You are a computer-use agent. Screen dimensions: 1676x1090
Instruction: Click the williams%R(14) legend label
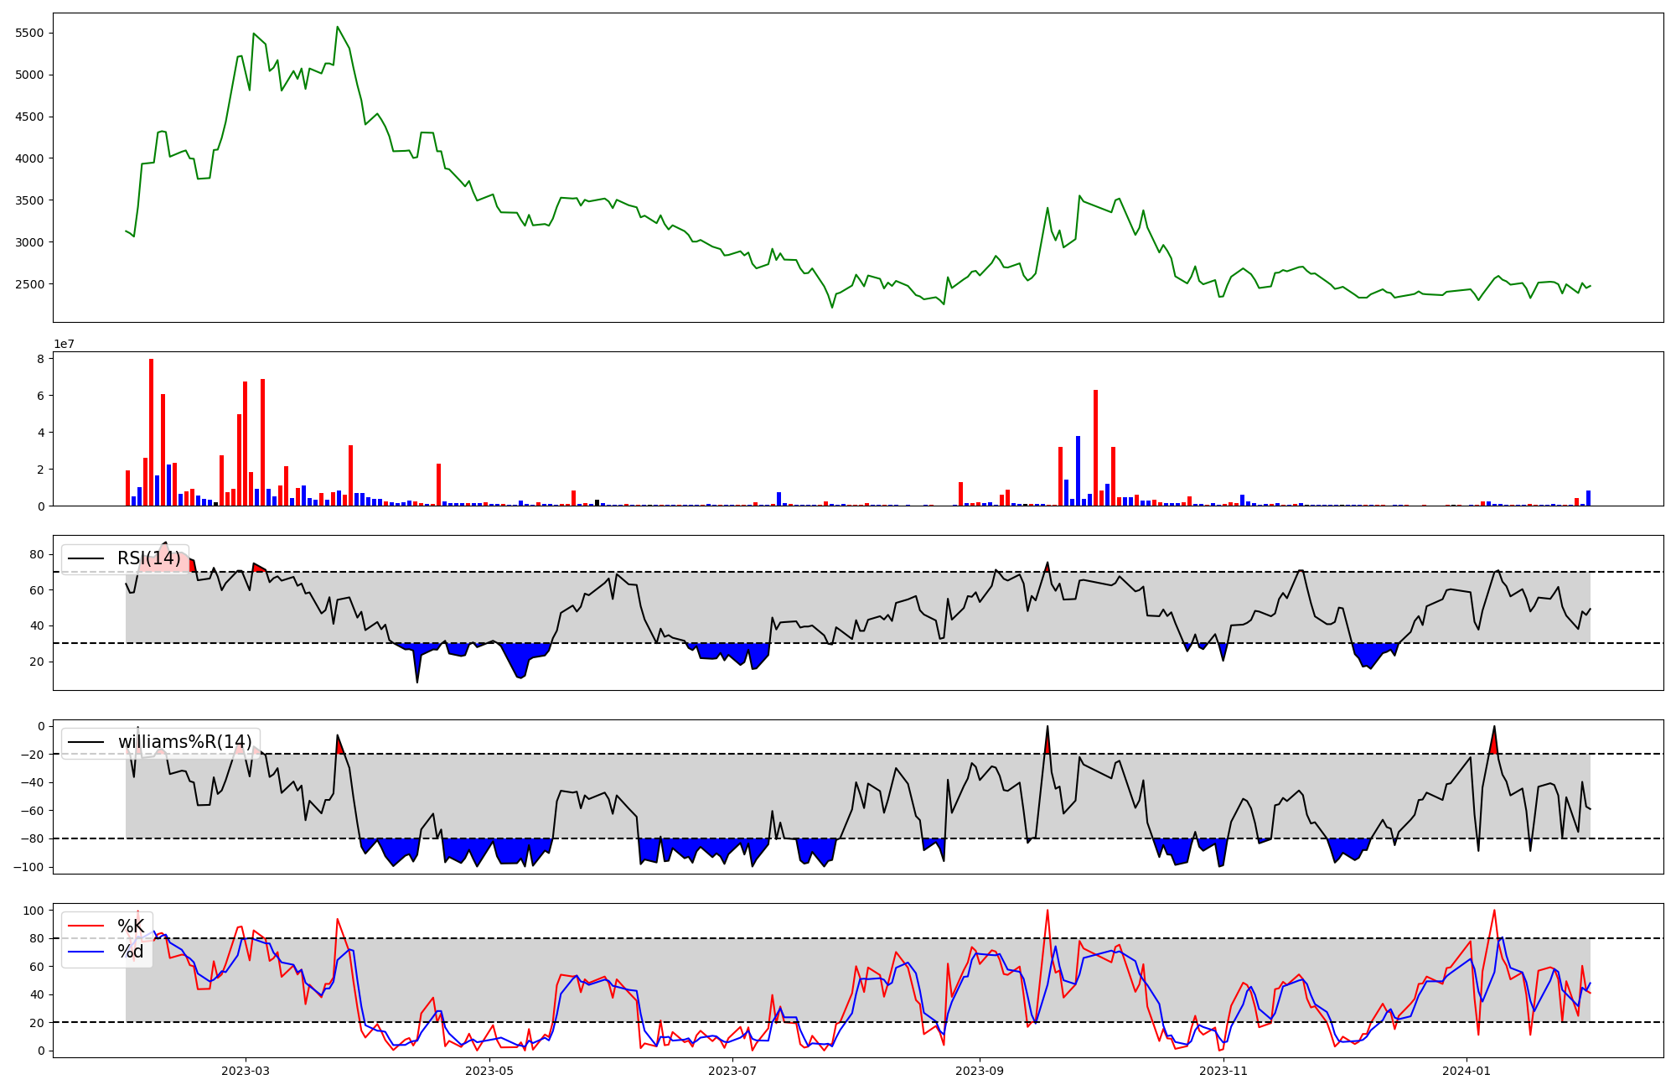[184, 742]
